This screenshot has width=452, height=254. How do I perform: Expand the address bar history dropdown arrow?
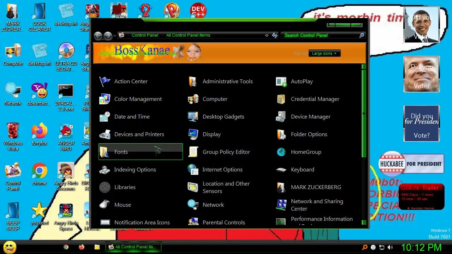coord(267,35)
